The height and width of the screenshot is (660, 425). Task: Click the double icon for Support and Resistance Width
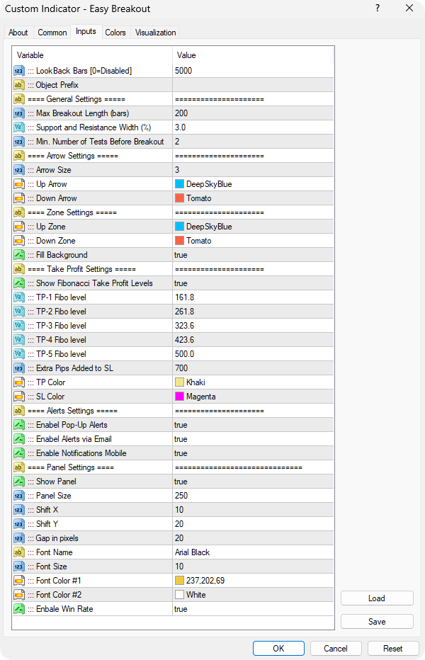tap(19, 127)
